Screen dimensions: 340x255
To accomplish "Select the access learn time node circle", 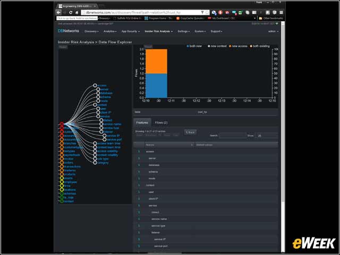I will (95, 143).
